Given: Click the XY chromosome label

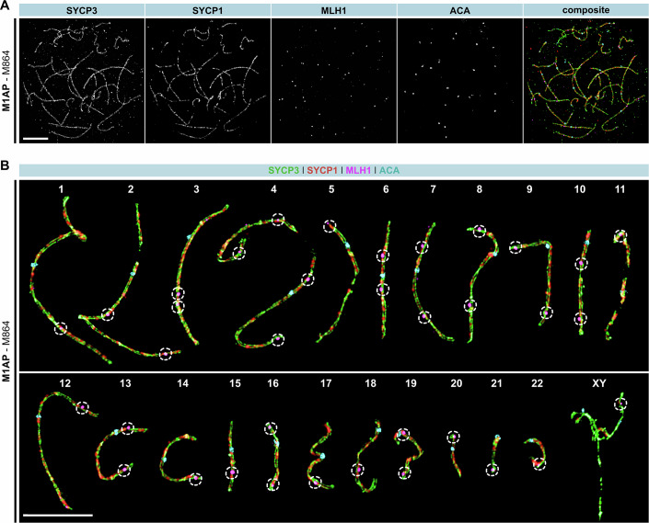Looking at the screenshot, I should coord(599,383).
